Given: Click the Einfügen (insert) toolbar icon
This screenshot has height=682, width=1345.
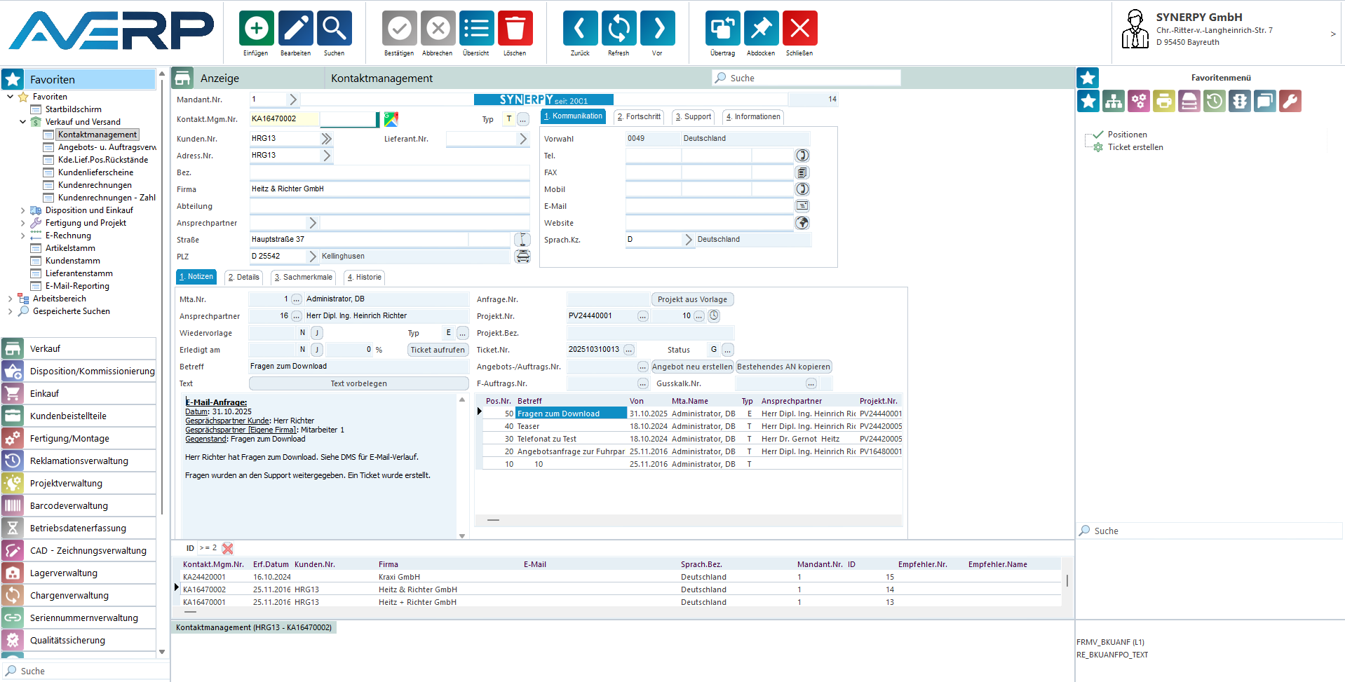Looking at the screenshot, I should pyautogui.click(x=256, y=29).
